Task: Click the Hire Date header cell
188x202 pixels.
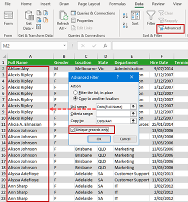Action: 161,62
